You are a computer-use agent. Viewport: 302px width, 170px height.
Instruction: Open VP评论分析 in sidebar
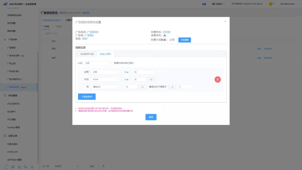click(12, 152)
